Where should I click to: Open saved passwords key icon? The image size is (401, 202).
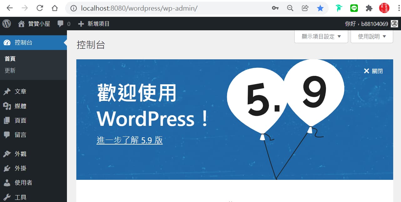point(275,8)
